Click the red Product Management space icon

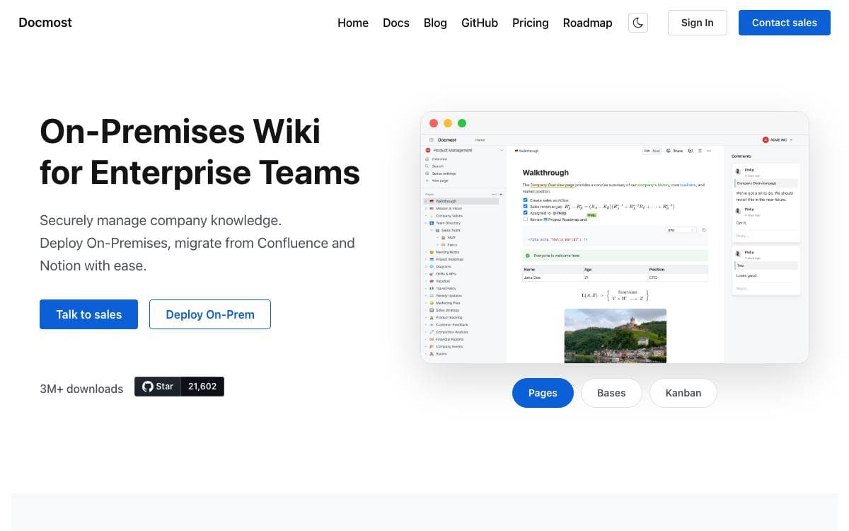(428, 150)
